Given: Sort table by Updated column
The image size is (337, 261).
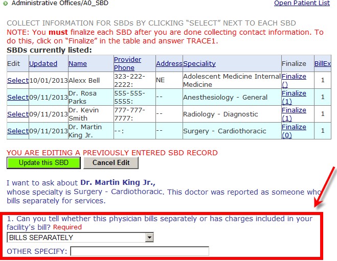Looking at the screenshot, I should (43, 64).
